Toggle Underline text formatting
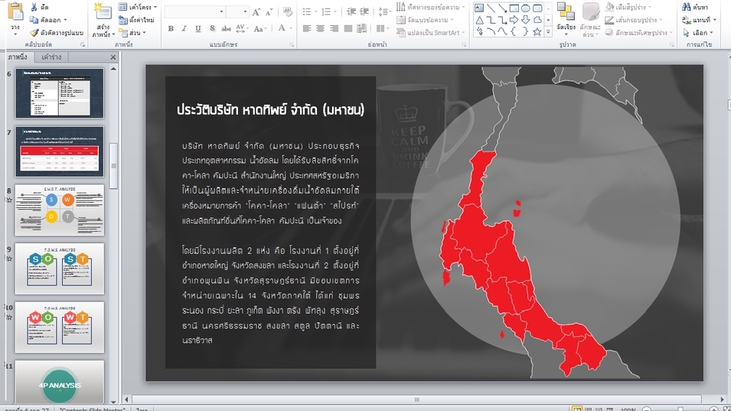 [x=198, y=29]
